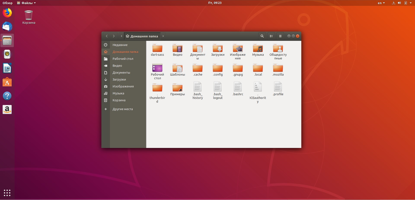Viewport: 415px width, 200px height.
Task: Open the system menu power arrow
Action: pos(411,3)
